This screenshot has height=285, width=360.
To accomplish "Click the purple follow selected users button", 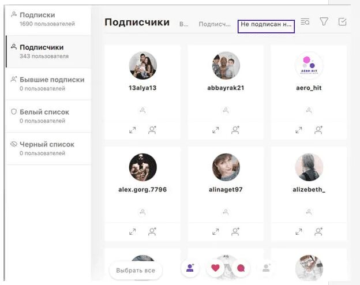I will [x=190, y=268].
